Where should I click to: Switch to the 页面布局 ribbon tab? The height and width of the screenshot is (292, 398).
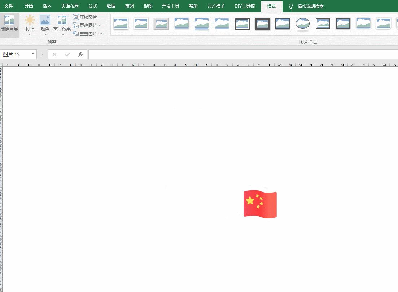[x=70, y=6]
